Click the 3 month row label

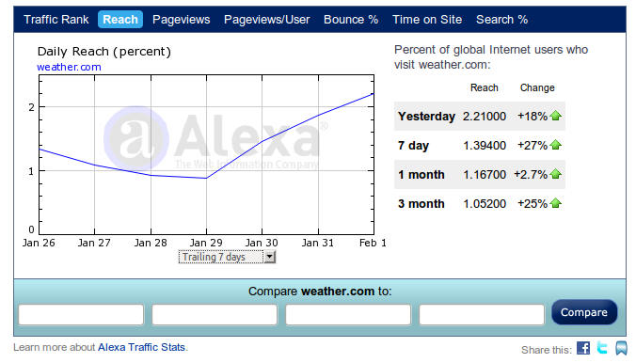421,204
